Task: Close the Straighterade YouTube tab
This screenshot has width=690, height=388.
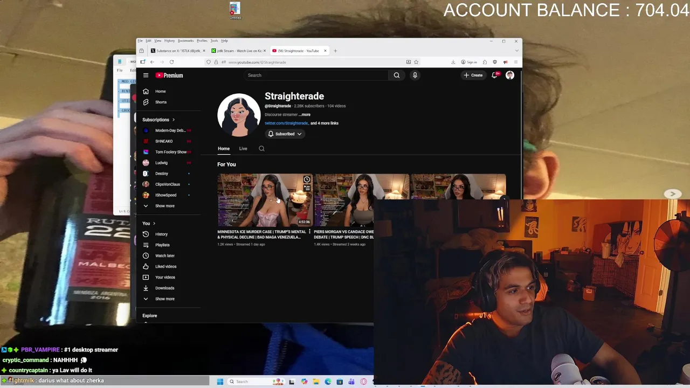Action: [x=325, y=51]
